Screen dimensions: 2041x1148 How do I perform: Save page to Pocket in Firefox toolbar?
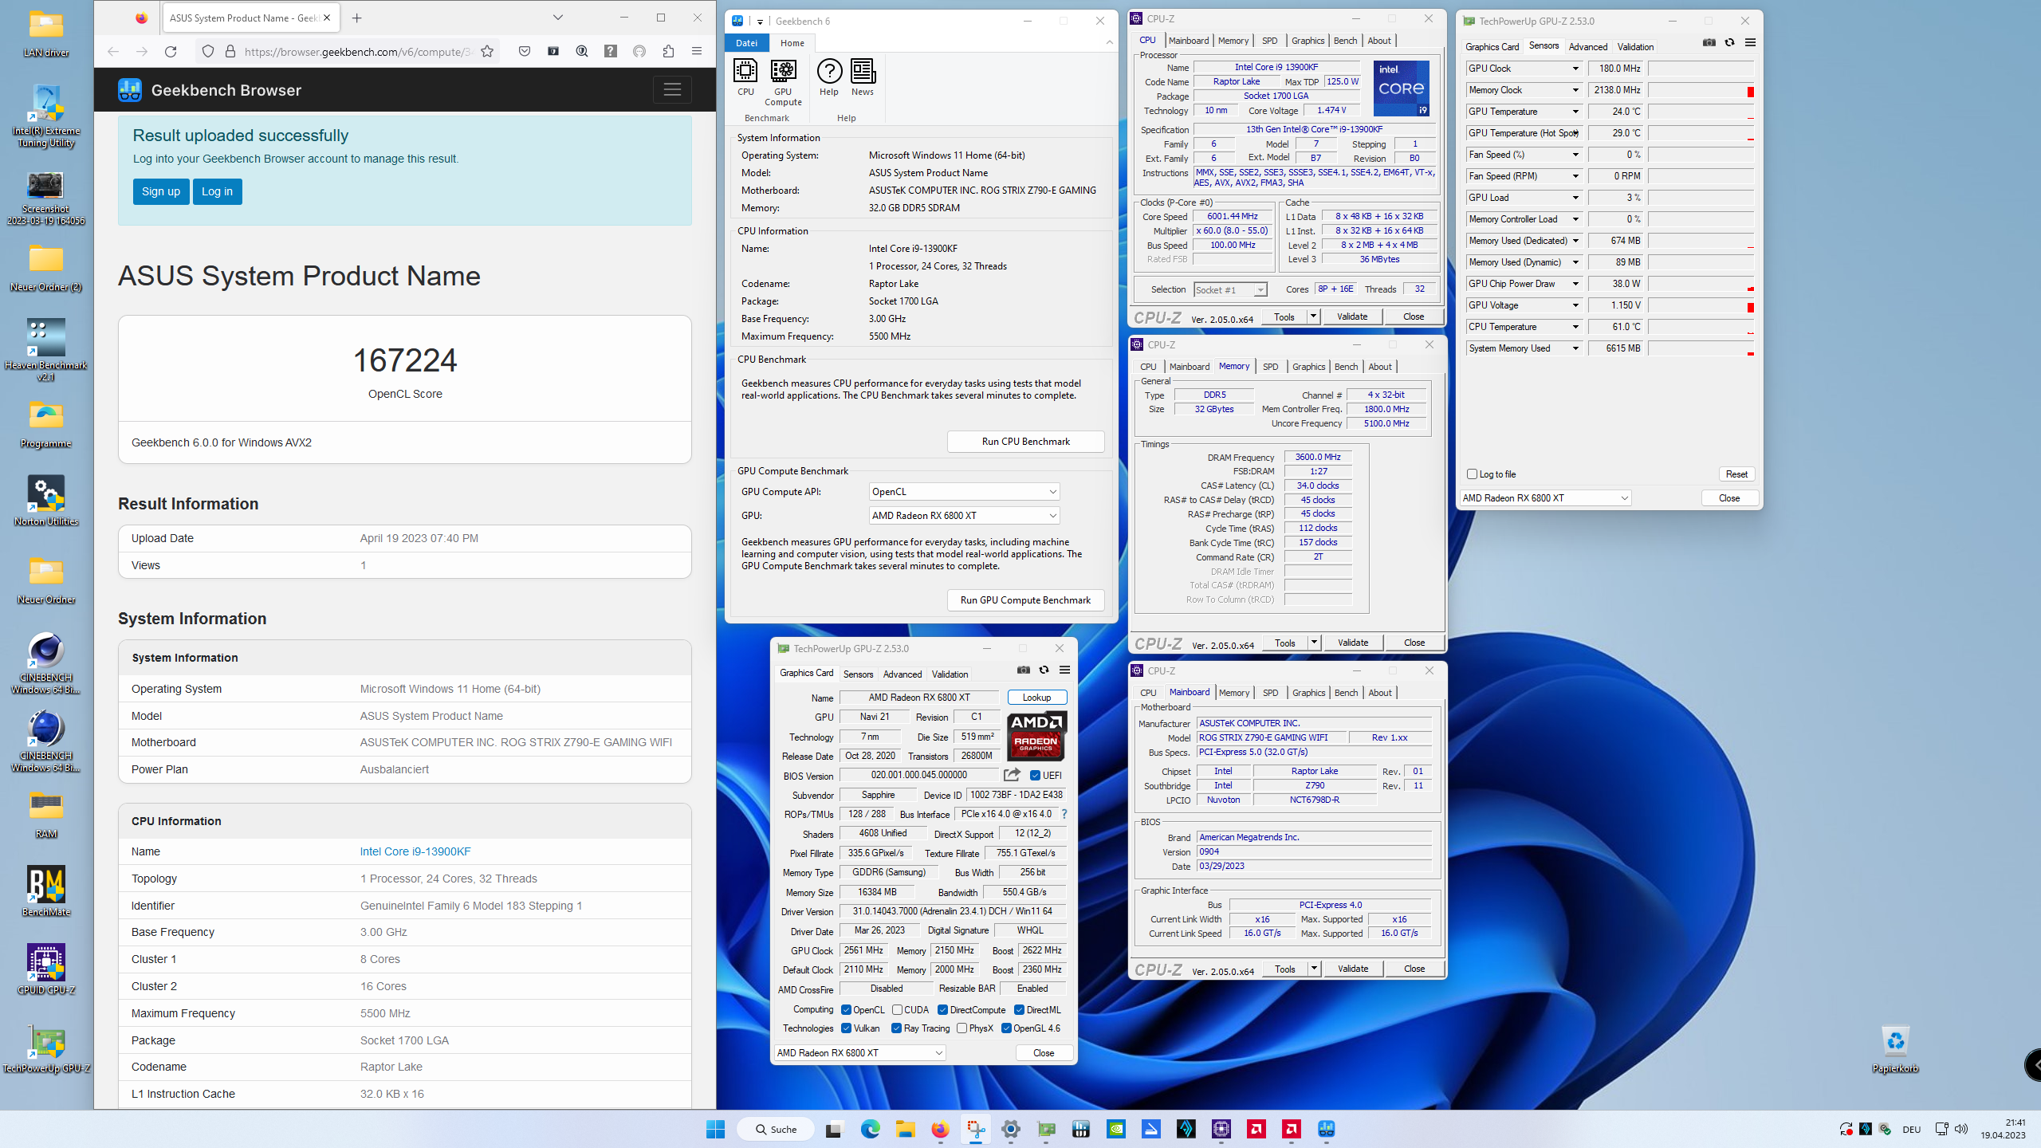[524, 52]
